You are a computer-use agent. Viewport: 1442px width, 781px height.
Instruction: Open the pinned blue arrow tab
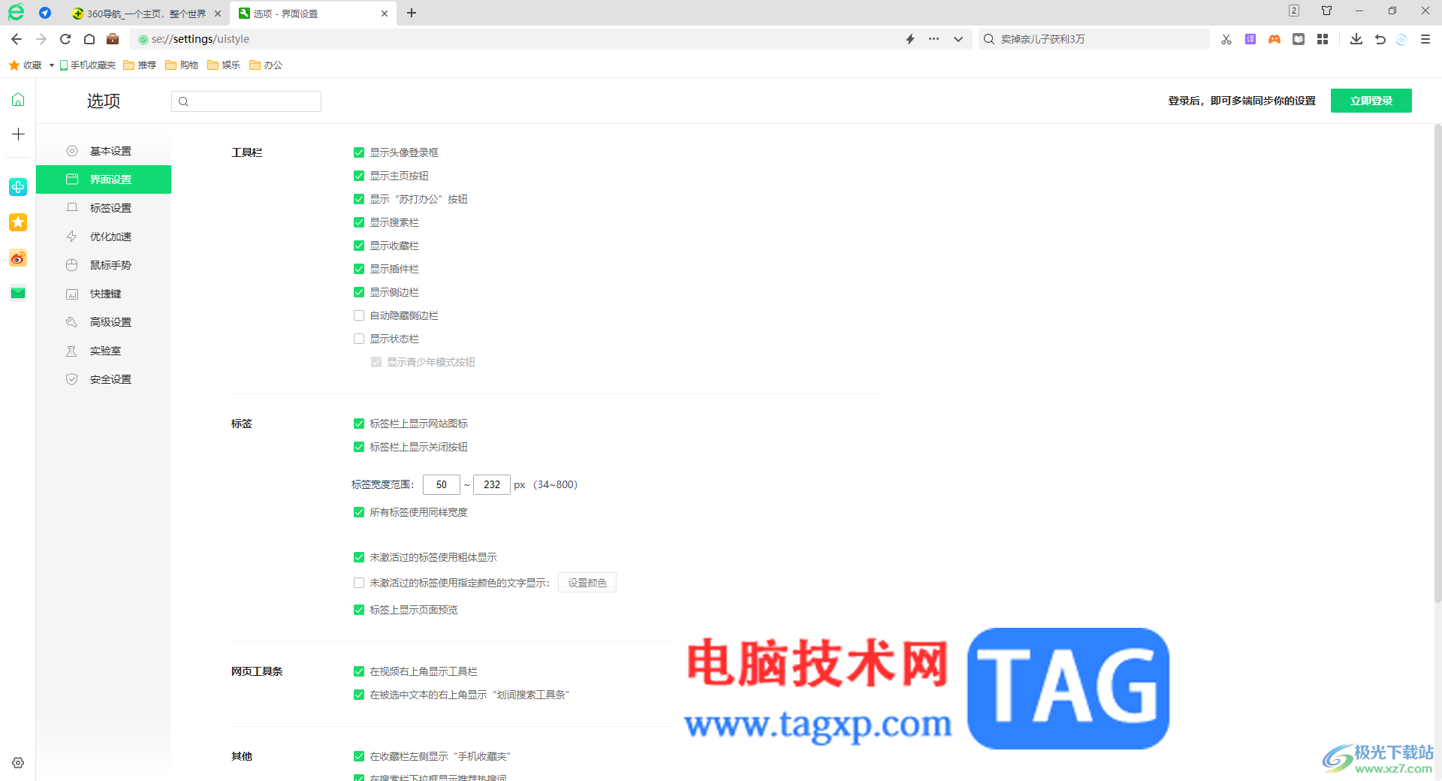(x=45, y=13)
